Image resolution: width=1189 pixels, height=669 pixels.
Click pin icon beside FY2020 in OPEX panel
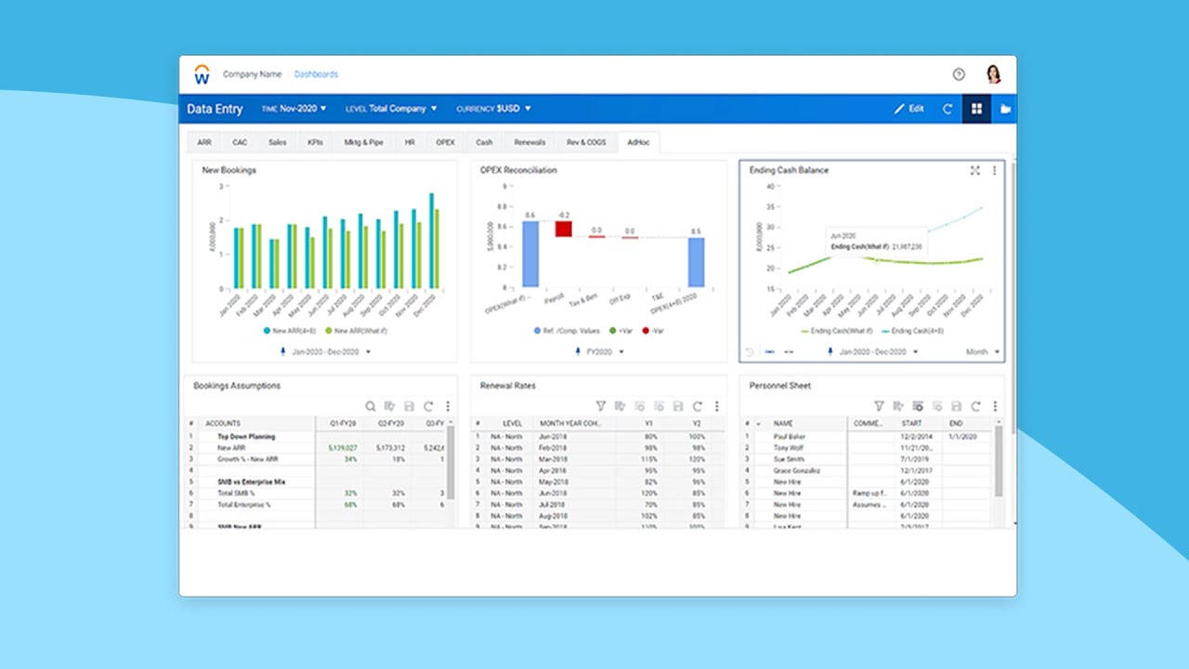point(579,352)
